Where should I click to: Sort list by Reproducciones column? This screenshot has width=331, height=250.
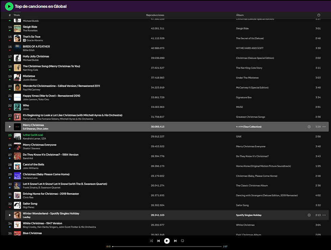coord(155,15)
